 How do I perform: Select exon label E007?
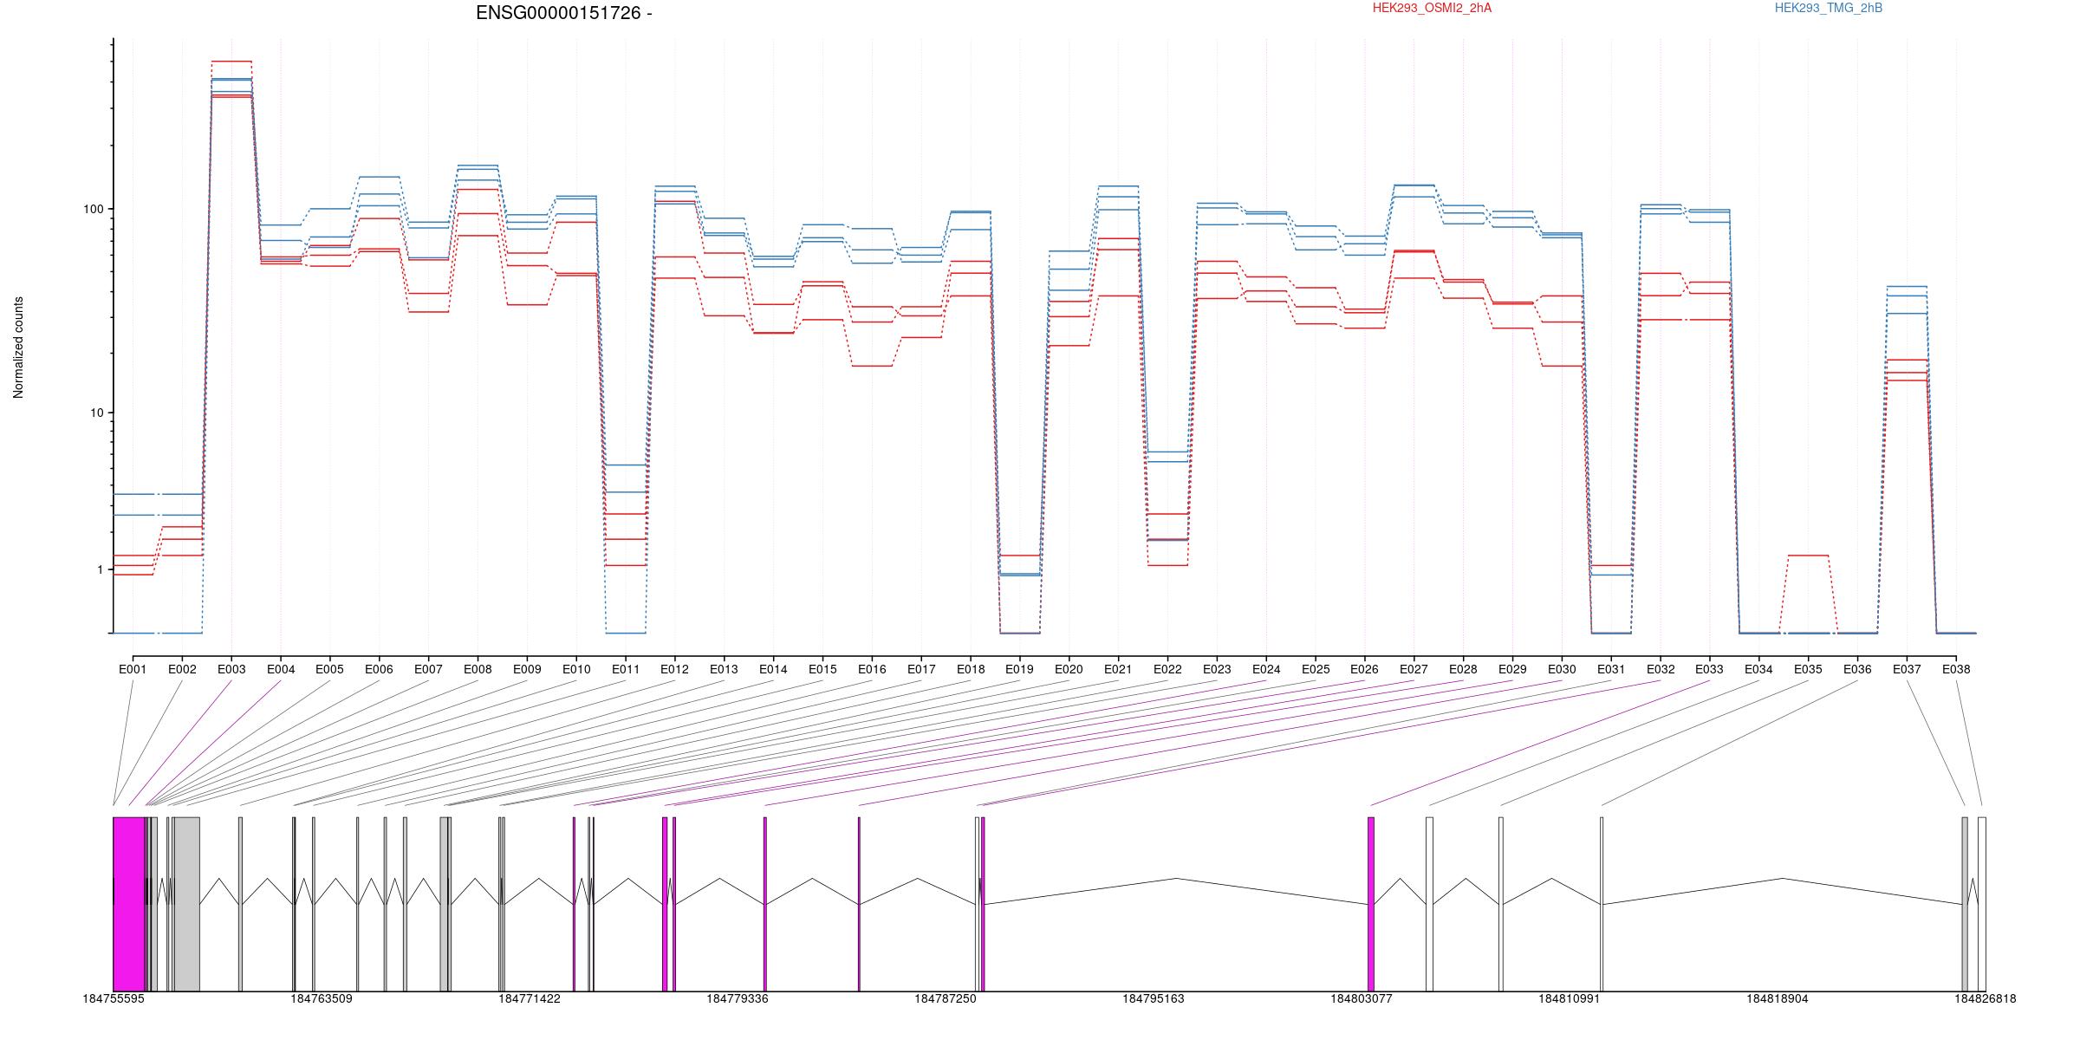pos(428,669)
